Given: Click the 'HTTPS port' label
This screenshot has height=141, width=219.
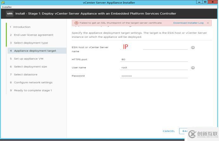Looking at the screenshot, I should tap(79, 59).
